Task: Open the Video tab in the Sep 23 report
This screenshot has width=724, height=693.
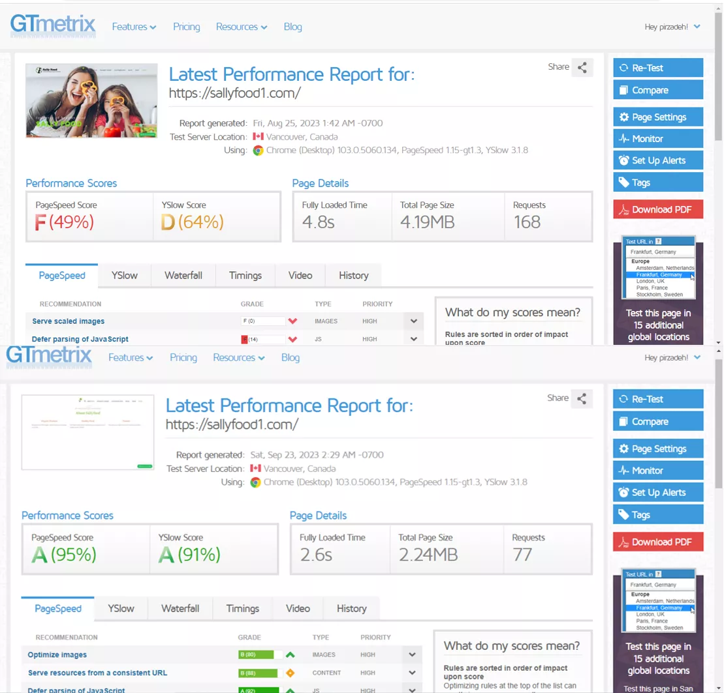Action: (298, 609)
